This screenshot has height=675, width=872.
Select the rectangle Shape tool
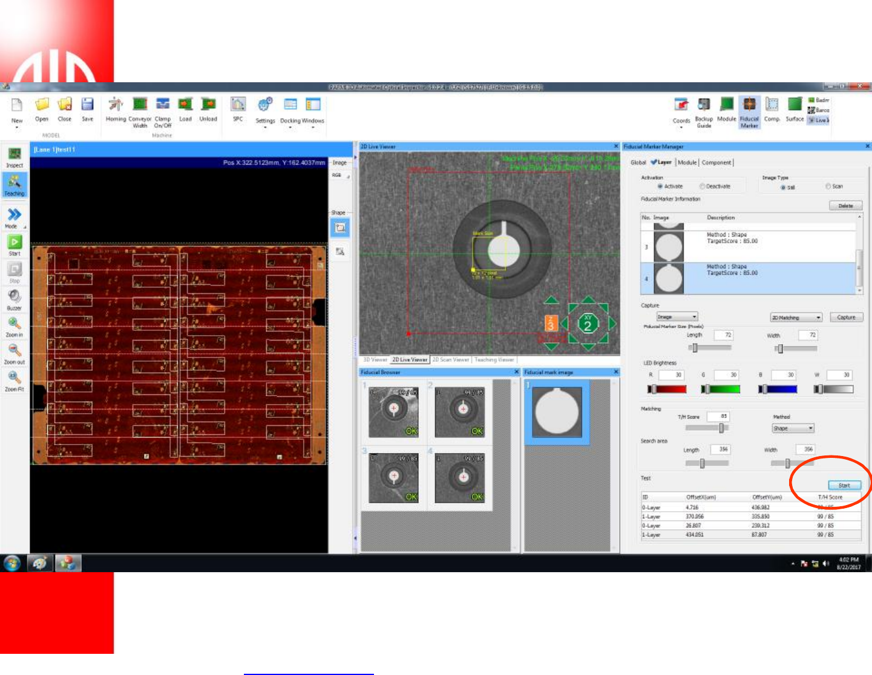coord(340,228)
